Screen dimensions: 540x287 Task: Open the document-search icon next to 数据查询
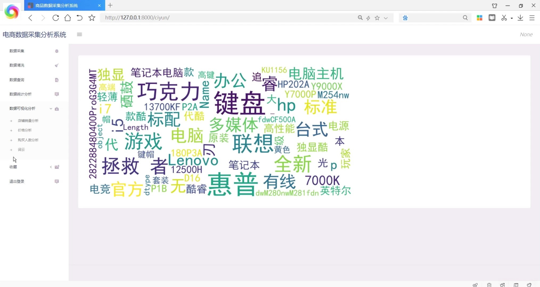point(57,79)
